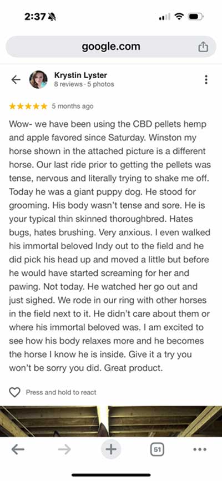
Task: Open the three-dot review options menu
Action: [x=206, y=79]
